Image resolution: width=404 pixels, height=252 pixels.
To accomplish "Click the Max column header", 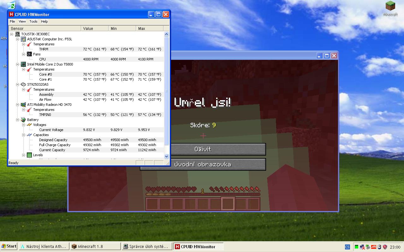I will click(150, 28).
